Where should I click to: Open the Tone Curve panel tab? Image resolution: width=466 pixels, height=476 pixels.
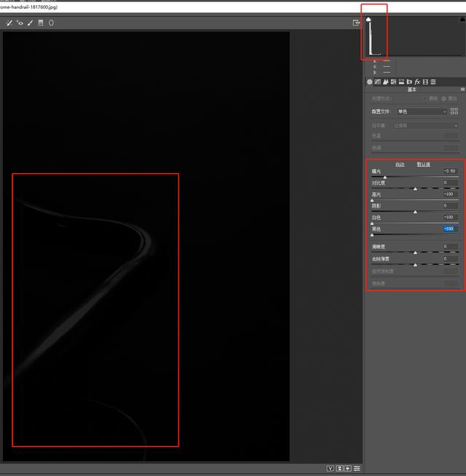tap(378, 82)
